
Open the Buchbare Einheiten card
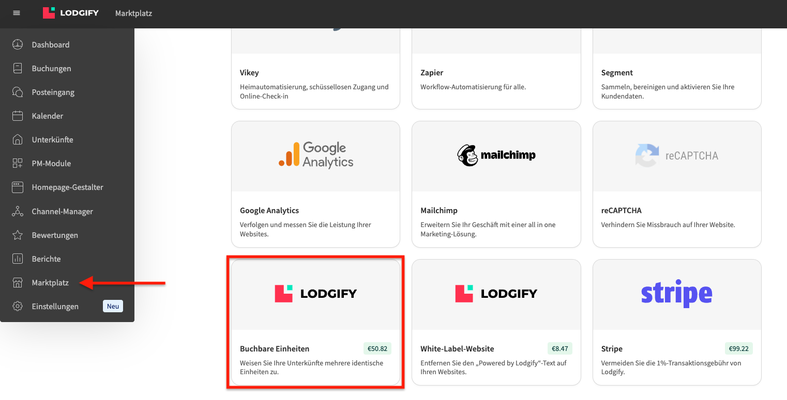coord(315,322)
